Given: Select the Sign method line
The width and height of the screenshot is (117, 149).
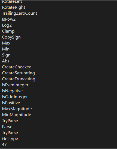Looking at the screenshot, I should (6, 55).
